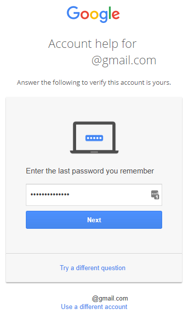This screenshot has width=188, height=312.
Task: Click the divider line above Try a different question
Action: [x=94, y=254]
